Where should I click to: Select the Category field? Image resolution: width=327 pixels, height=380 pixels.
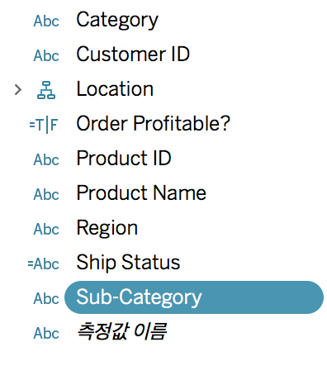click(x=117, y=21)
